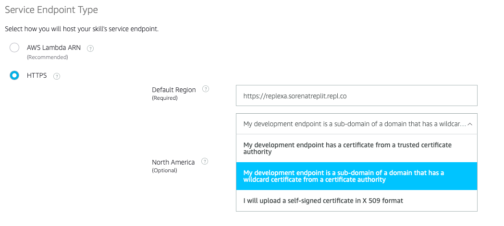Open help icon beside AWS Lambda ARN
Image resolution: width=504 pixels, height=226 pixels.
coord(90,48)
